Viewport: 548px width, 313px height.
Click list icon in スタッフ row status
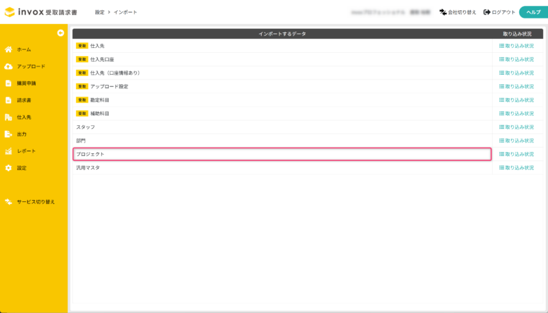pyautogui.click(x=501, y=127)
